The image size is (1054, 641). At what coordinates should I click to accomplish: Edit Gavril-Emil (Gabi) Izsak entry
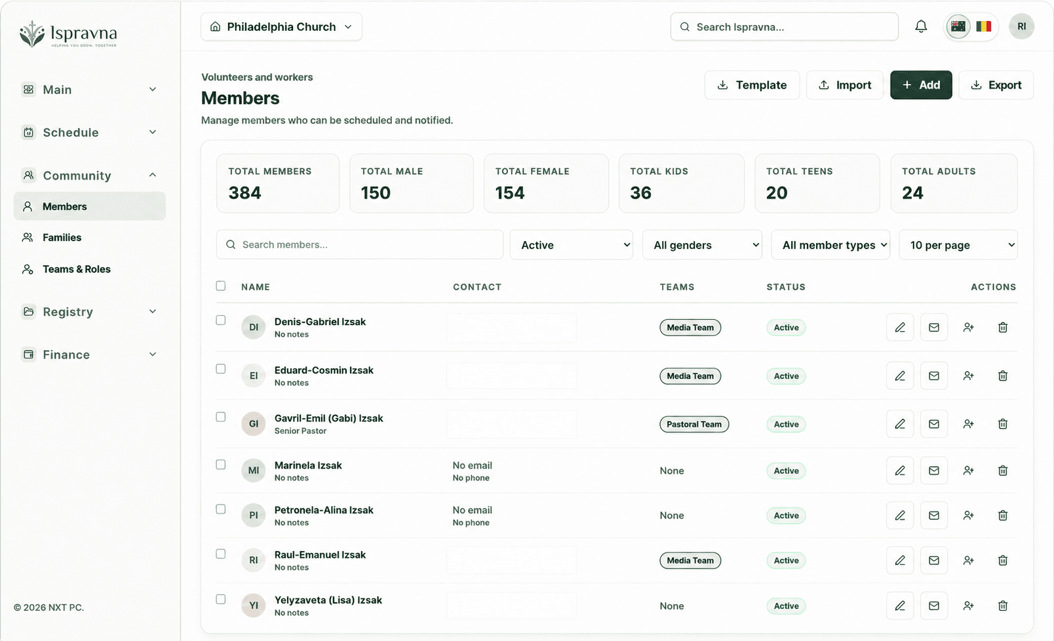(x=900, y=424)
